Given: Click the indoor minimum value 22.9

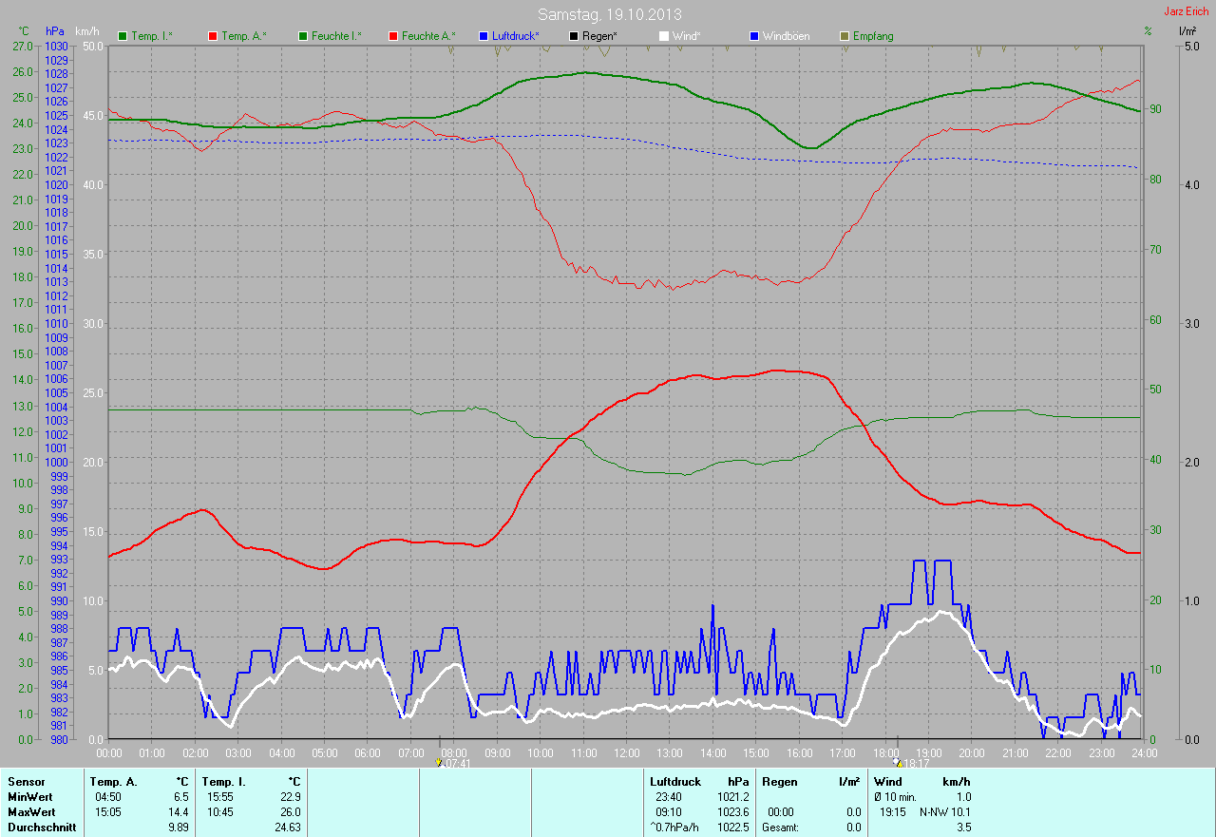Looking at the screenshot, I should [289, 797].
